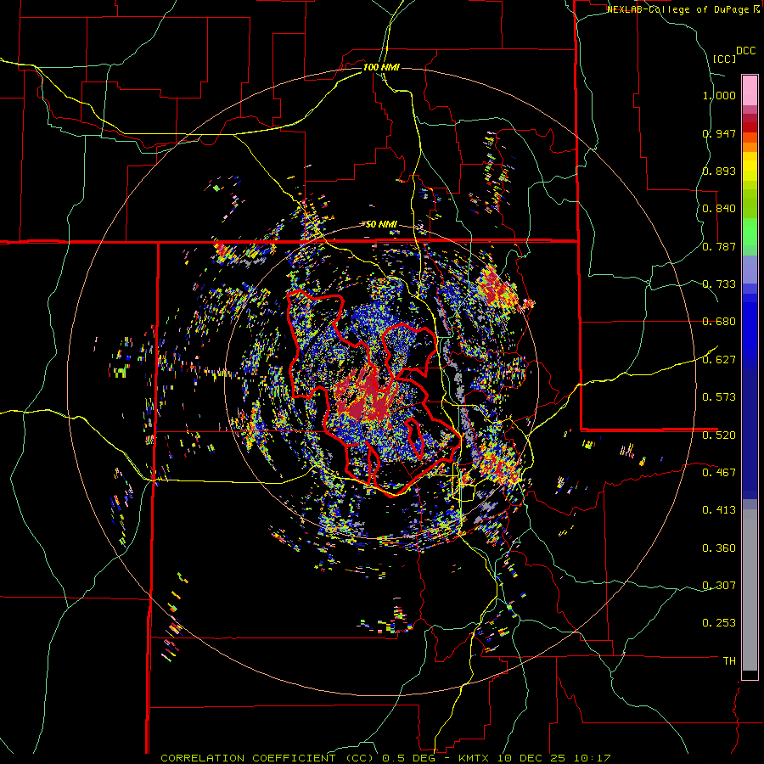Select the 0.947 legend value
764x764 pixels.
[719, 133]
